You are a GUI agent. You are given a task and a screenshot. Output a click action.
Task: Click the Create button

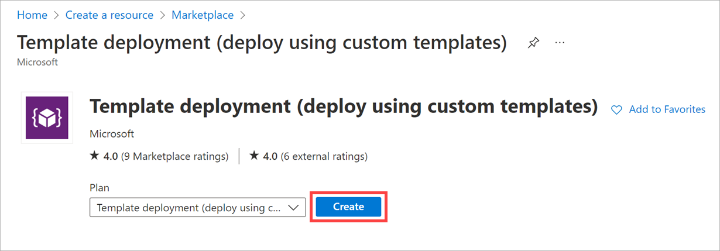coord(349,207)
